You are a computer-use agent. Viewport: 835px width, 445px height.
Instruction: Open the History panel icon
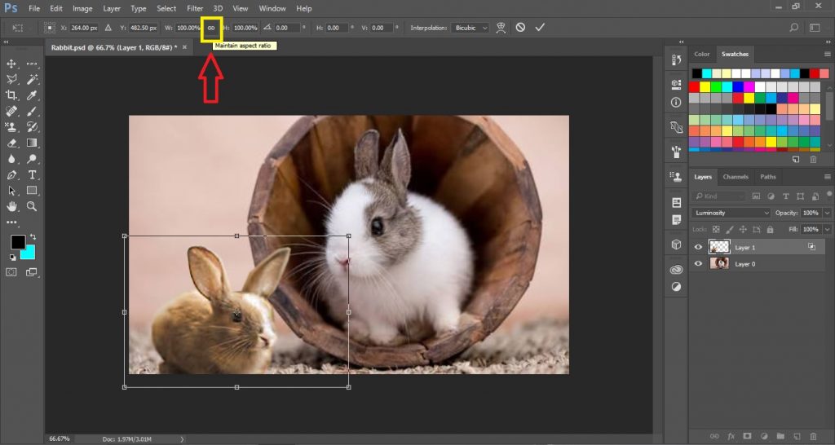[x=676, y=59]
